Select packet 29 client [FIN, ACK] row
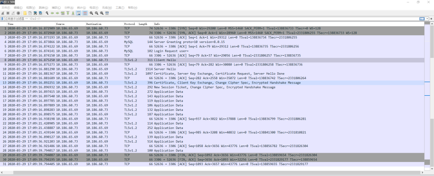 212,155
